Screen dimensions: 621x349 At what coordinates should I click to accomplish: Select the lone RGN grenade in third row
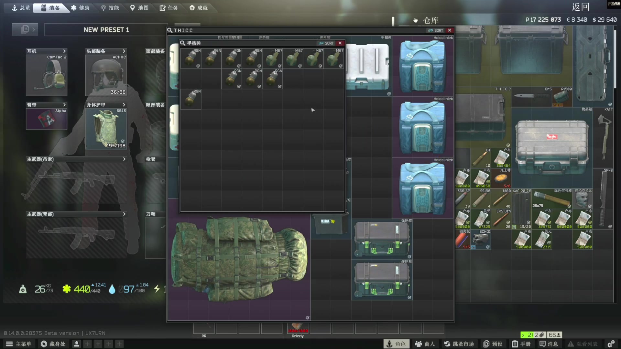pyautogui.click(x=191, y=99)
